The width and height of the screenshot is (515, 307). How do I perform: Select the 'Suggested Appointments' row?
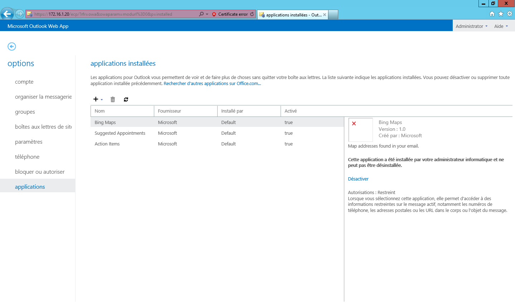(217, 133)
